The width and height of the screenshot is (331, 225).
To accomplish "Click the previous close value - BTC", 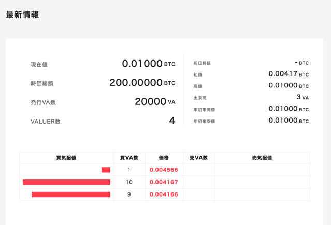I will coord(302,63).
